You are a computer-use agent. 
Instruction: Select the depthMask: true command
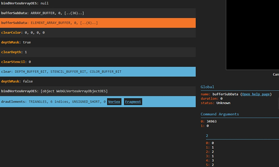coord(16,42)
